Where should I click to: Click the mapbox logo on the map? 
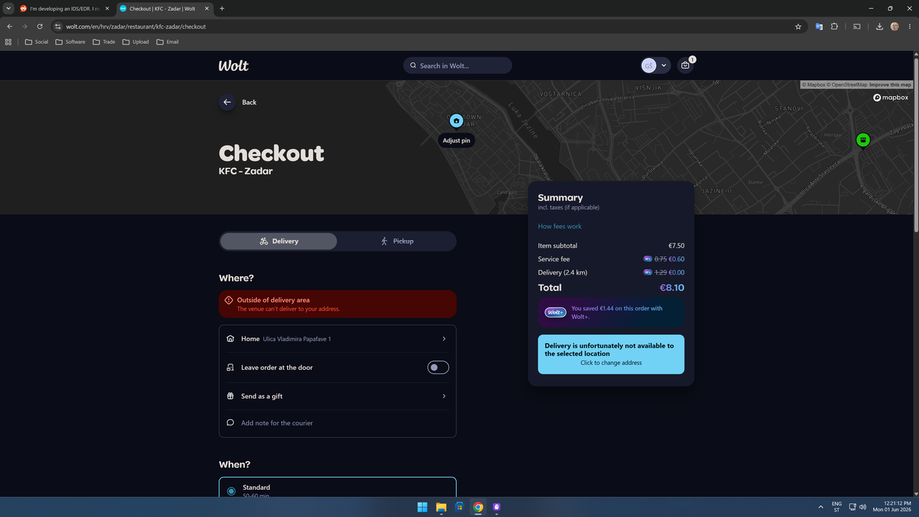[x=891, y=98]
